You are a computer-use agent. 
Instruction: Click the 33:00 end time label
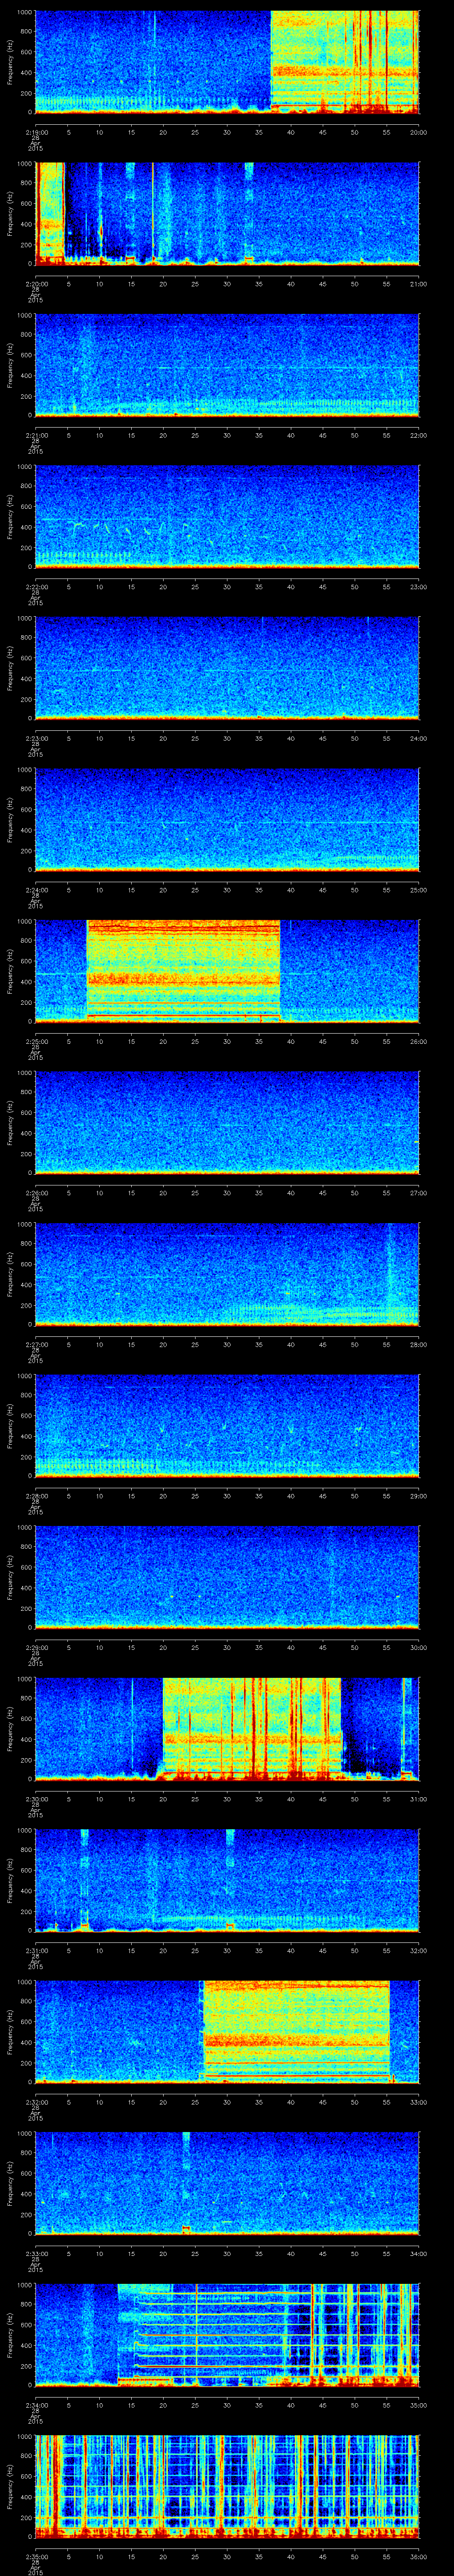418,2102
